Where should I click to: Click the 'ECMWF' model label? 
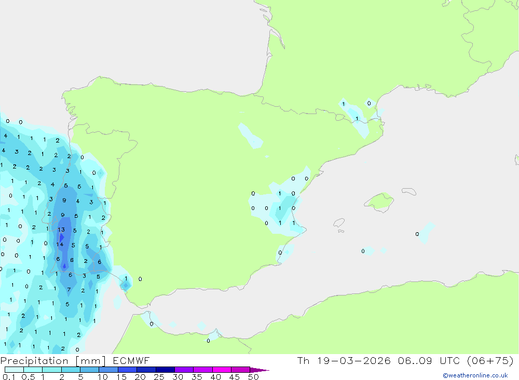[131, 361]
